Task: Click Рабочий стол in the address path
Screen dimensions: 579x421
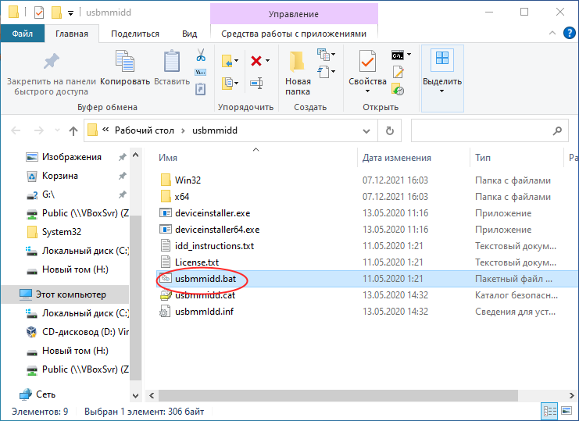Action: (x=145, y=130)
